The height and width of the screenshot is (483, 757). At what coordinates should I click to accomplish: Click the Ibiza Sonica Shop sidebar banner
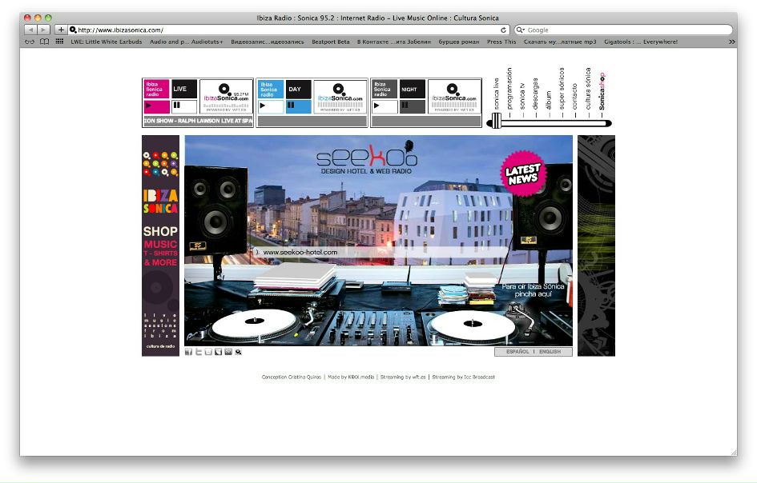pos(160,245)
